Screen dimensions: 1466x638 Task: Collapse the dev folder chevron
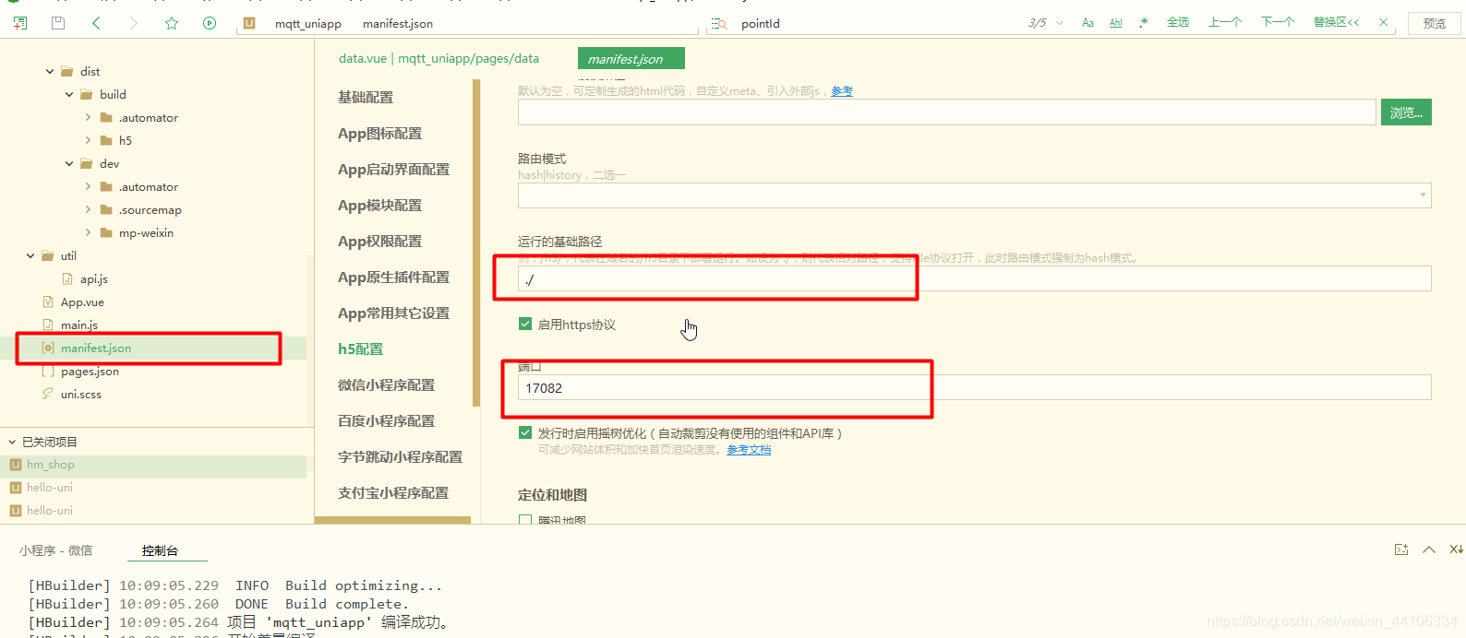69,163
